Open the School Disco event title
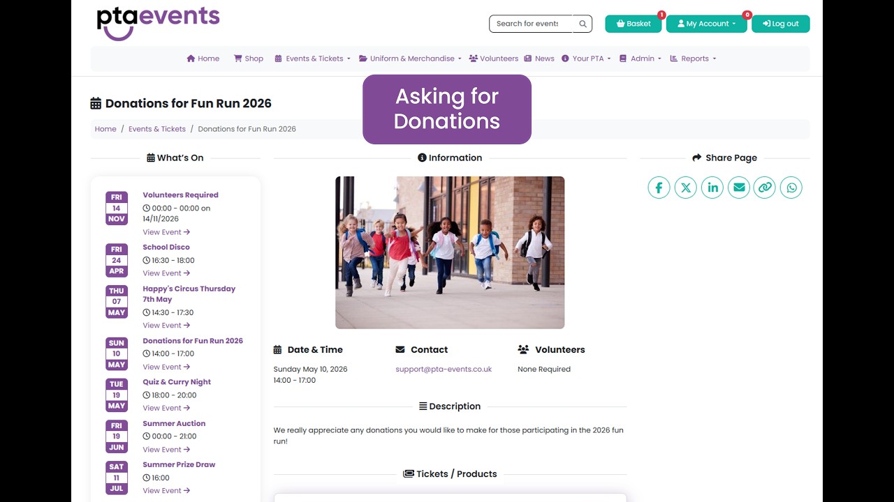The height and width of the screenshot is (502, 894). 166,247
